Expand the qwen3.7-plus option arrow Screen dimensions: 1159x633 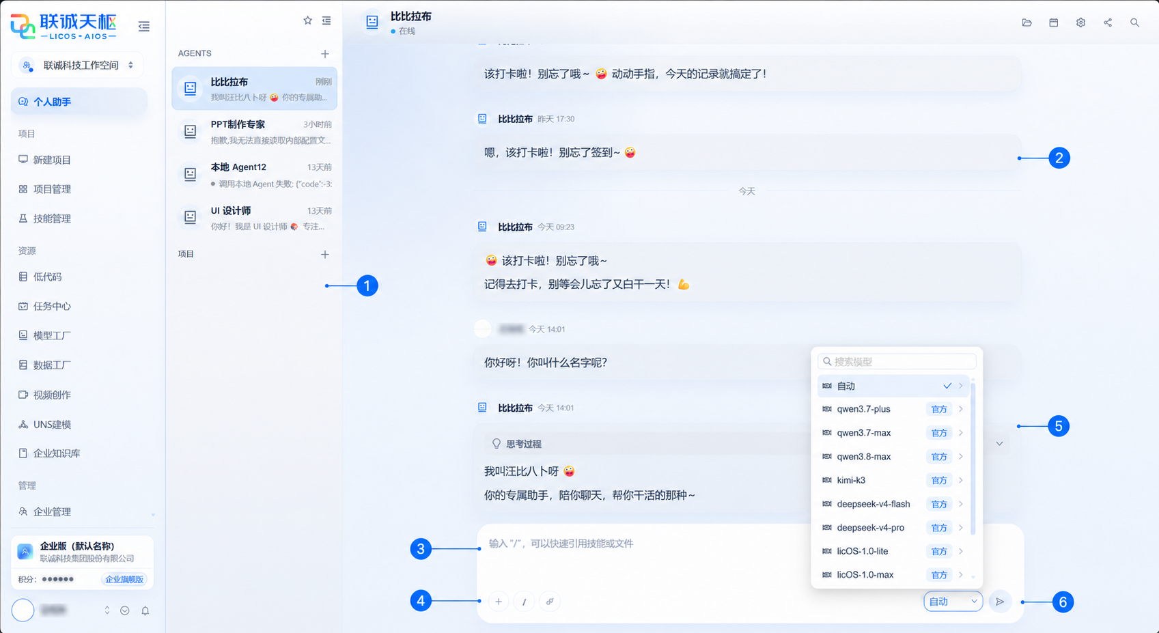[x=961, y=409]
